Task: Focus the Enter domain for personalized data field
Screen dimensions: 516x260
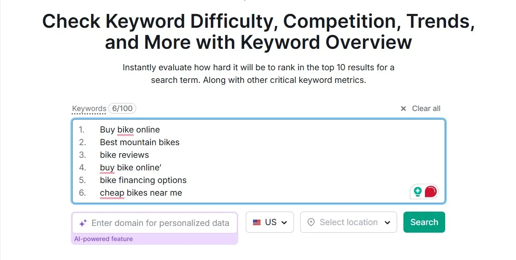Action: [x=160, y=223]
